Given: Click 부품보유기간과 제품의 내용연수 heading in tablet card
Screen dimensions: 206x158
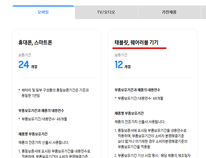Looking at the screenshot, I should [139, 90].
